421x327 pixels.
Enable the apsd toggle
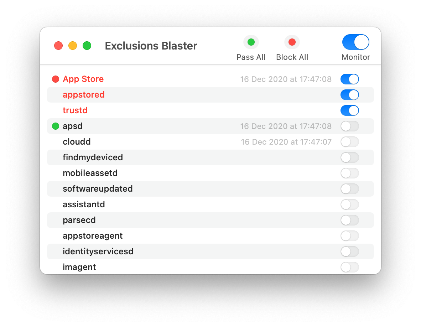(349, 126)
